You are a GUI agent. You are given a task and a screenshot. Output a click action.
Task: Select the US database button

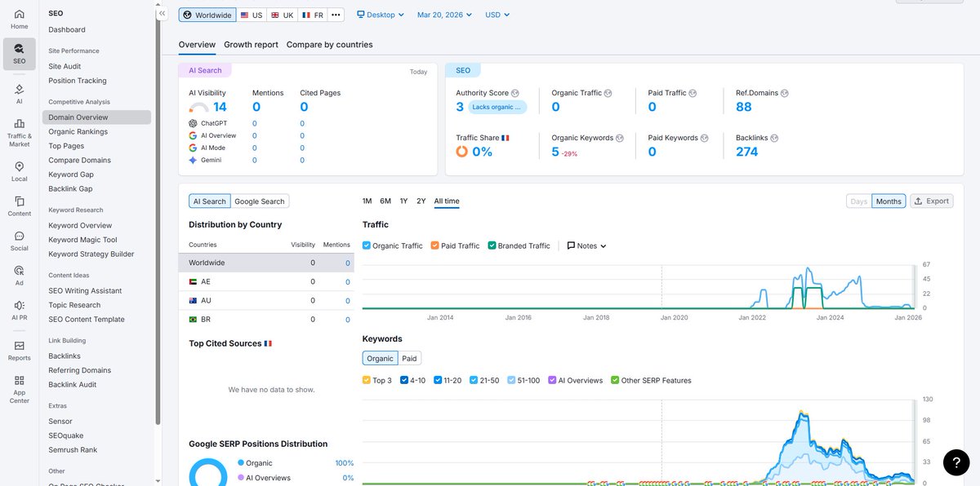(x=252, y=15)
